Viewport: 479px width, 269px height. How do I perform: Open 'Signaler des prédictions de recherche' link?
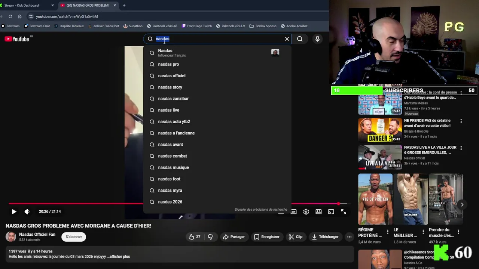[261, 210]
